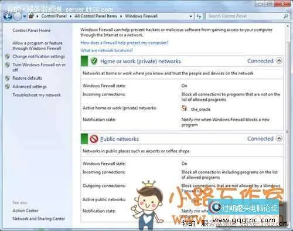Click the refresh button beside address bar
This screenshot has height=231, width=293.
pos(199,16)
